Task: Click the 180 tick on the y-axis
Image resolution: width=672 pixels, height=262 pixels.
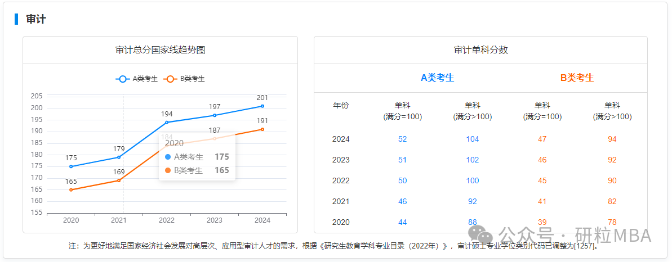Action: click(37, 155)
